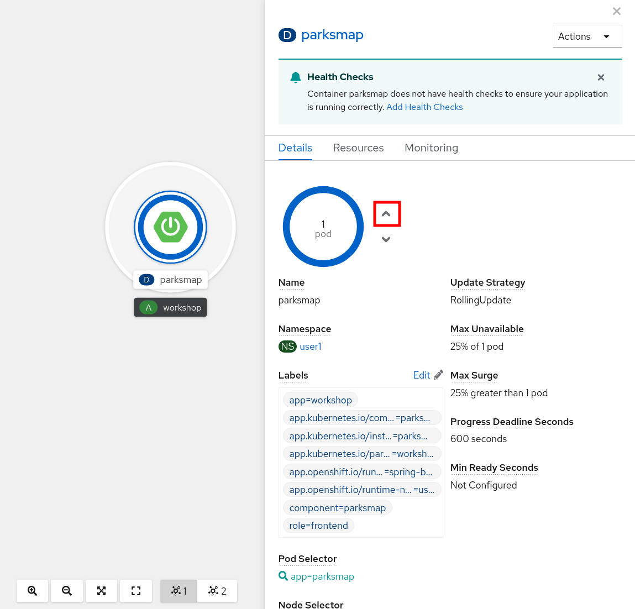This screenshot has height=609, width=635.
Task: Decrease the pod count with down arrow
Action: (386, 239)
